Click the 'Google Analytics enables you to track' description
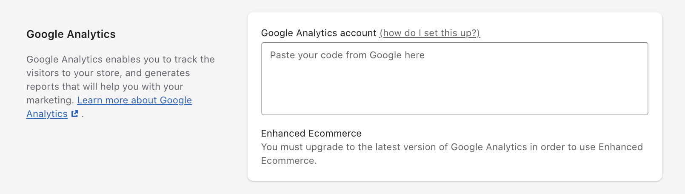The image size is (685, 194). click(120, 60)
